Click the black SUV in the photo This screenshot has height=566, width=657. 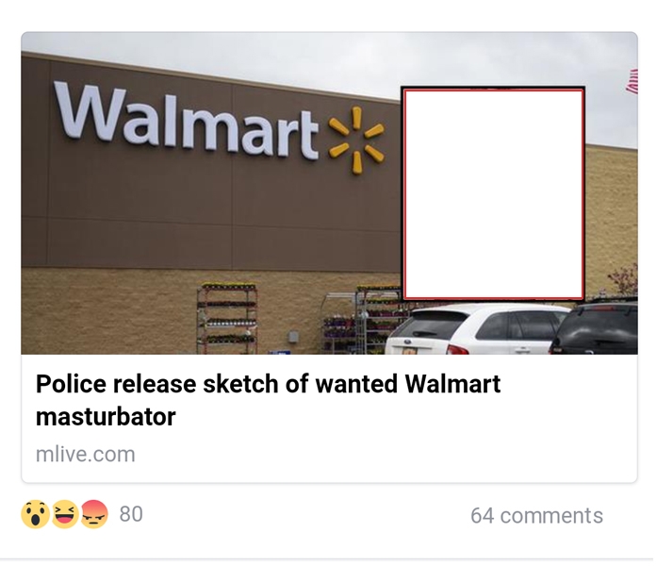tap(595, 325)
